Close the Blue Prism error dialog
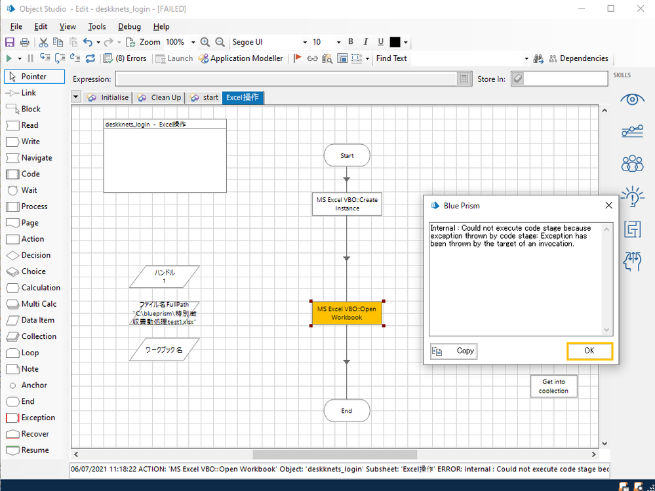 coord(608,205)
